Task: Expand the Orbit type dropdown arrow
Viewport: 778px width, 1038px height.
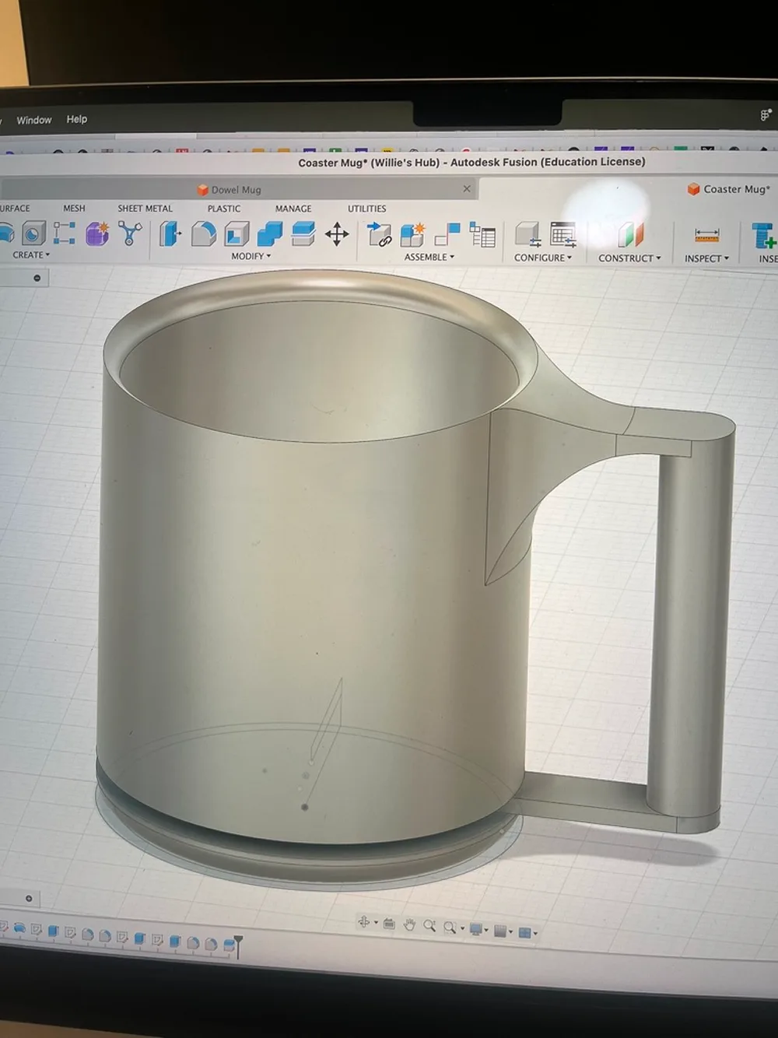Action: (x=376, y=924)
